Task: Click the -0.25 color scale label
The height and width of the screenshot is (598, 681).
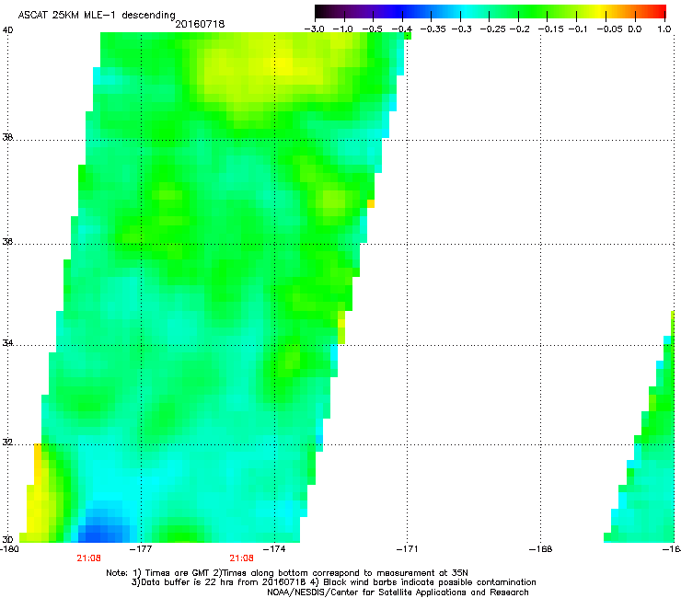Action: [492, 29]
